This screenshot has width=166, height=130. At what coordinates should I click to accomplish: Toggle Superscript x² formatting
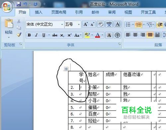tap(69, 35)
